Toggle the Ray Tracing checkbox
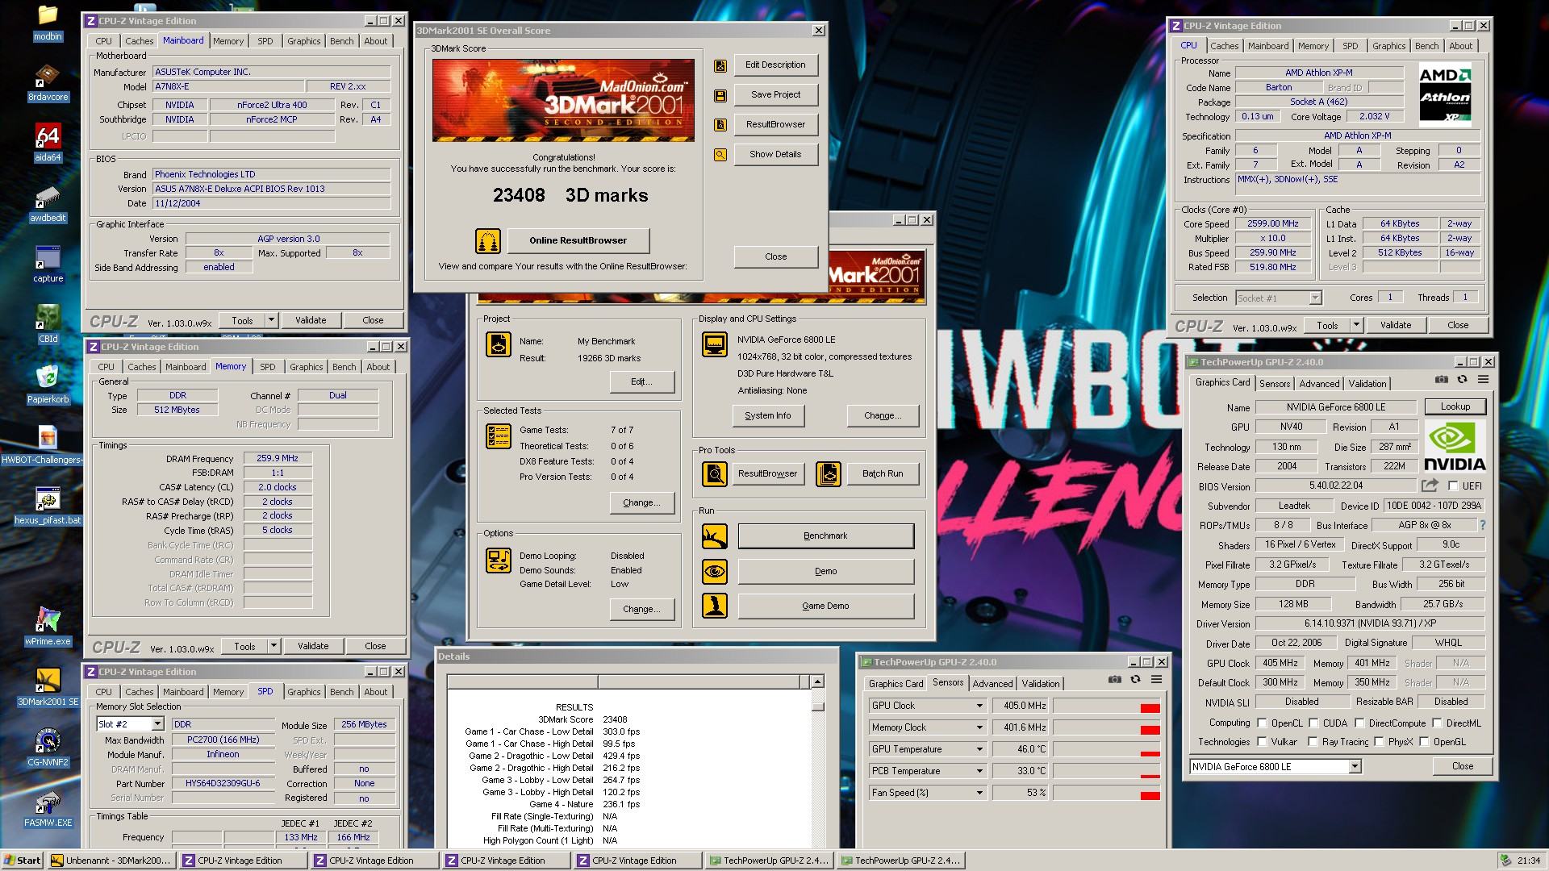 click(1313, 742)
